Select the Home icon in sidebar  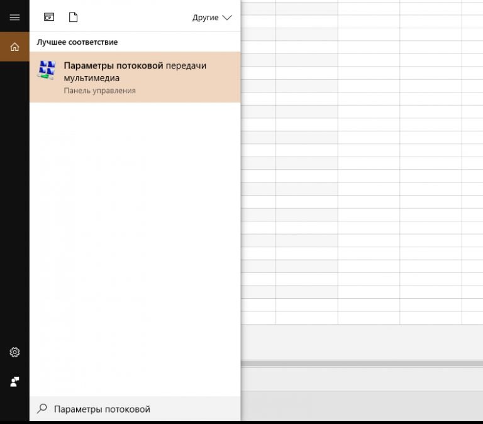(14, 47)
